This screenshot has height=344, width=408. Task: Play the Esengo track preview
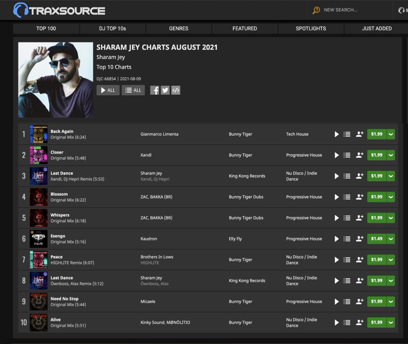[337, 239]
